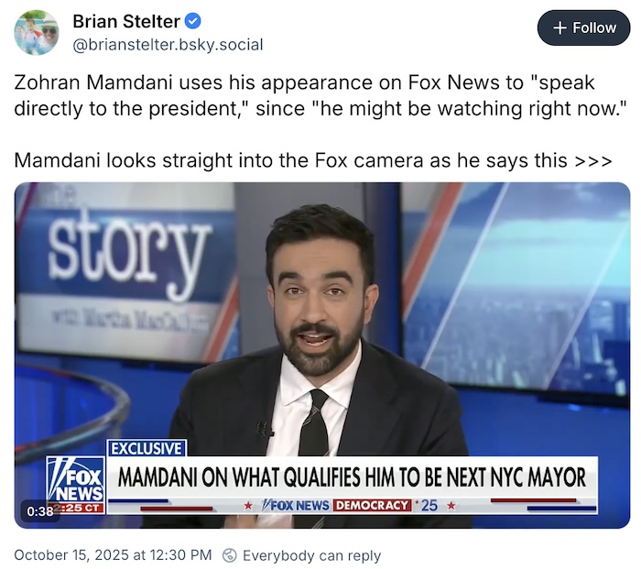This screenshot has height=569, width=641.
Task: Click the Everybody can reply text
Action: [x=311, y=555]
